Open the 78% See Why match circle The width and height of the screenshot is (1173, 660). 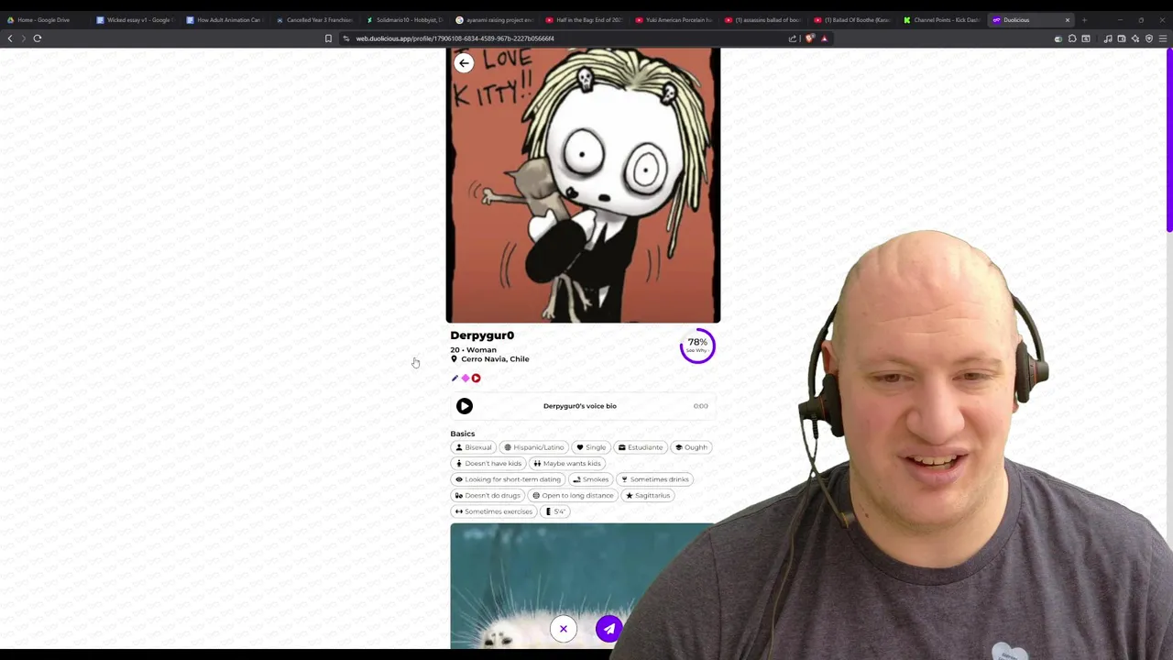697,346
